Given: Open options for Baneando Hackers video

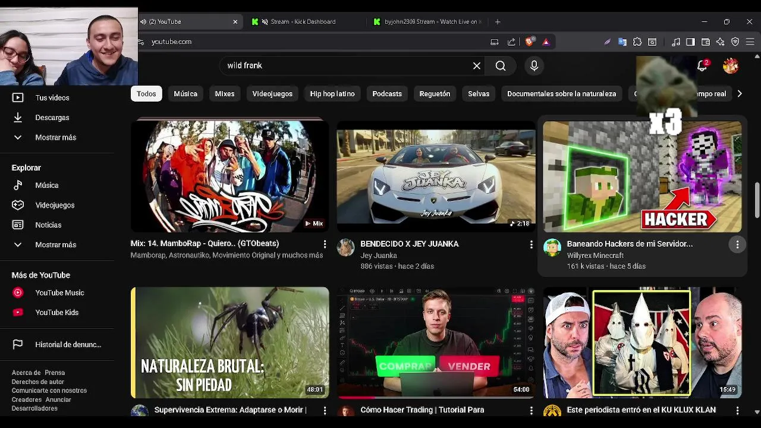Looking at the screenshot, I should 737,244.
